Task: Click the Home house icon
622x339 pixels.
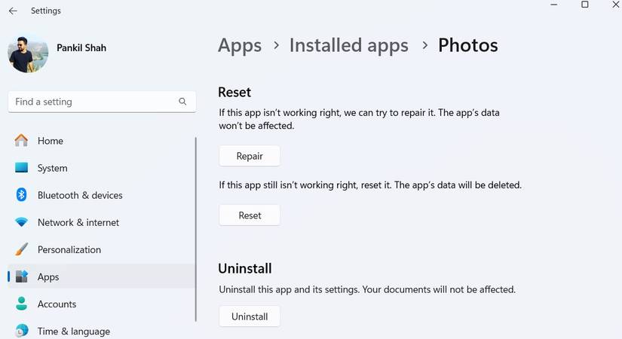Action: pos(21,140)
